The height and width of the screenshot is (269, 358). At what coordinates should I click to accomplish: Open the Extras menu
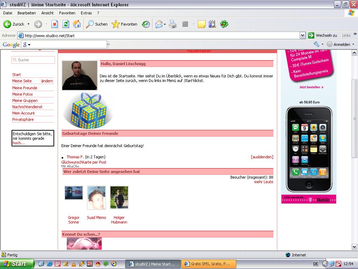pos(86,13)
